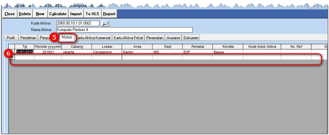This screenshot has height=135, width=329.
Task: Click the search icon beside Kode Aktiva
Action: (x=105, y=23)
